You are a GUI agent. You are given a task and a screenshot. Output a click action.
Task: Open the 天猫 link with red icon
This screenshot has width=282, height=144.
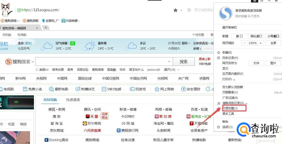click(92, 117)
